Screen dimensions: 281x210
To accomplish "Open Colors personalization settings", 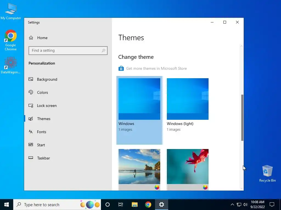I will point(68,92).
